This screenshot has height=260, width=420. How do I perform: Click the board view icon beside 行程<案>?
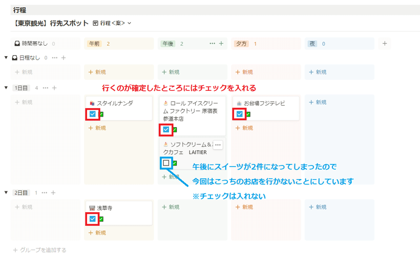[96, 23]
